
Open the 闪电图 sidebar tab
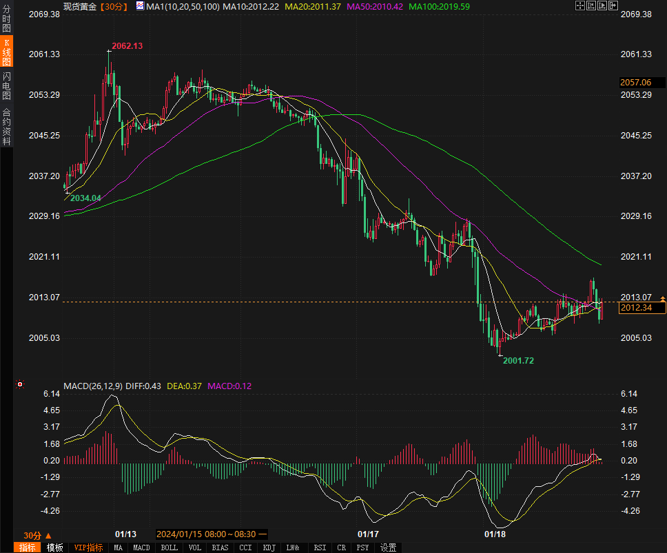coord(7,85)
